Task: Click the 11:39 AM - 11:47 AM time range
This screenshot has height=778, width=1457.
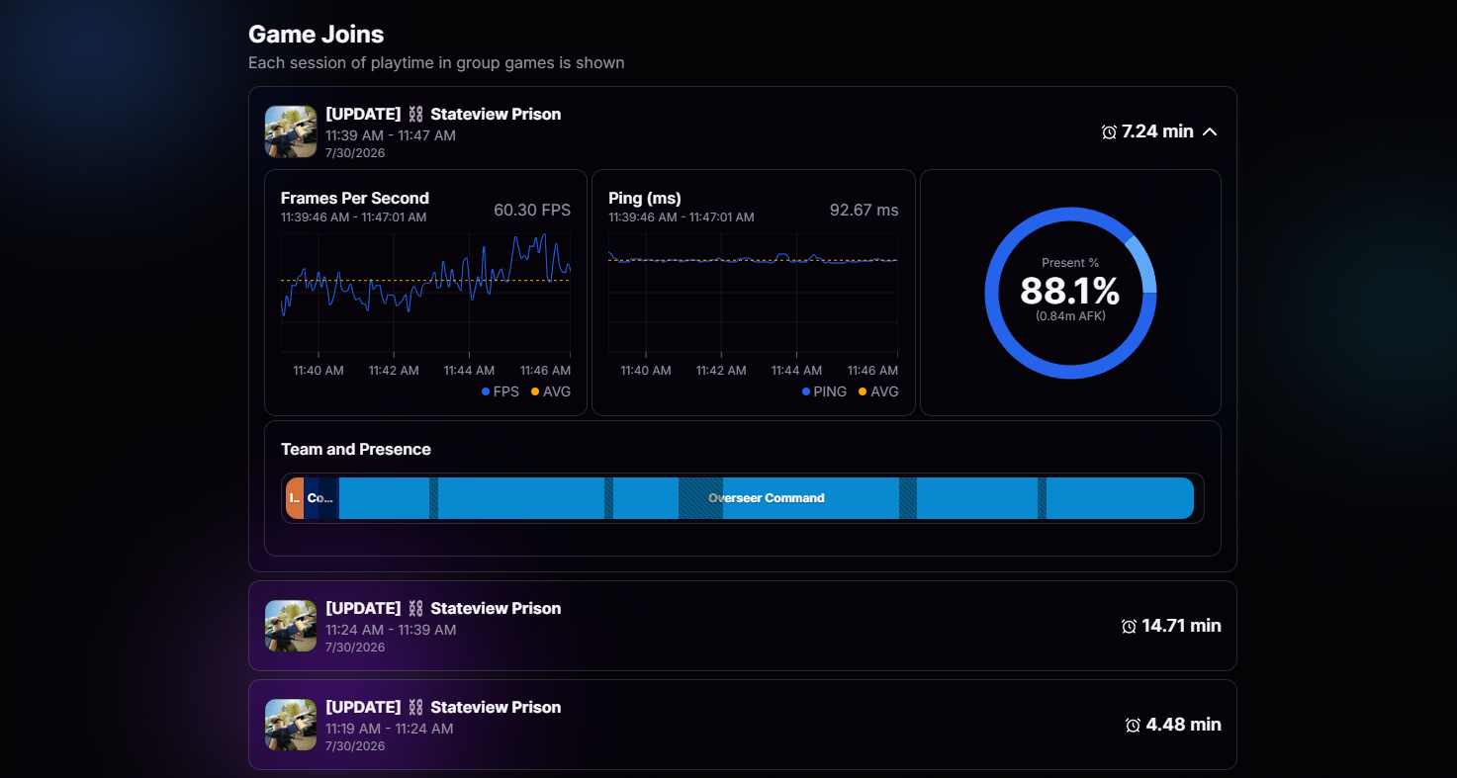Action: 391,135
